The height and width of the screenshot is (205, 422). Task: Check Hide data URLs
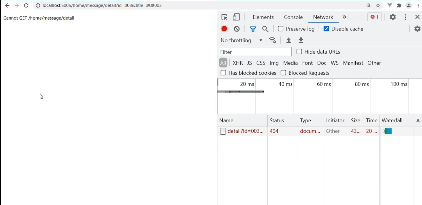299,52
